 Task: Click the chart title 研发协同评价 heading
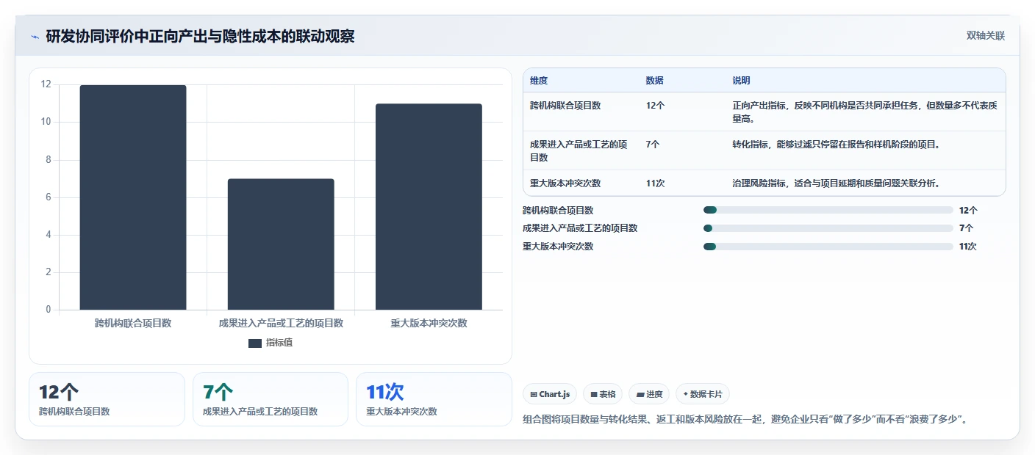click(200, 36)
